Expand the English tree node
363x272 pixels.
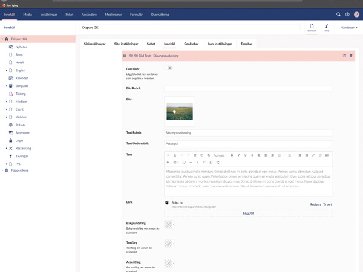click(x=7, y=70)
